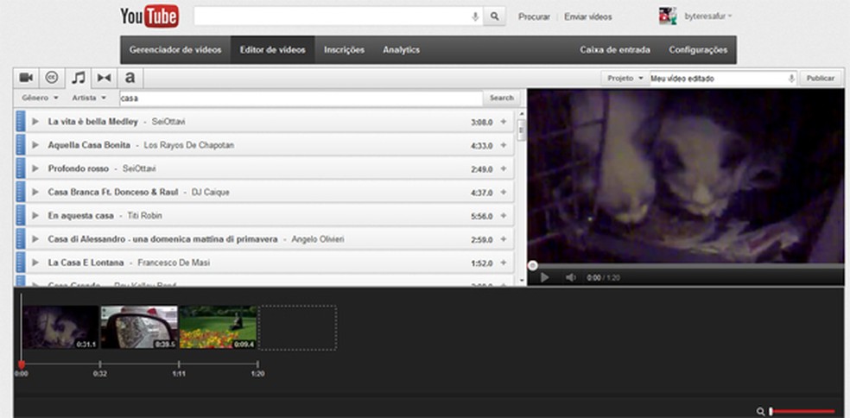The width and height of the screenshot is (850, 418).
Task: Click artist name Angelo Olivieri
Action: click(x=318, y=239)
